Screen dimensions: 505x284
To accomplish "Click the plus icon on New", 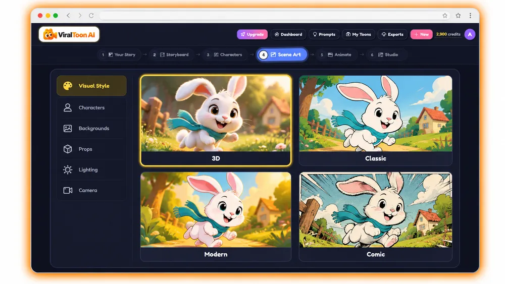I will click(416, 34).
